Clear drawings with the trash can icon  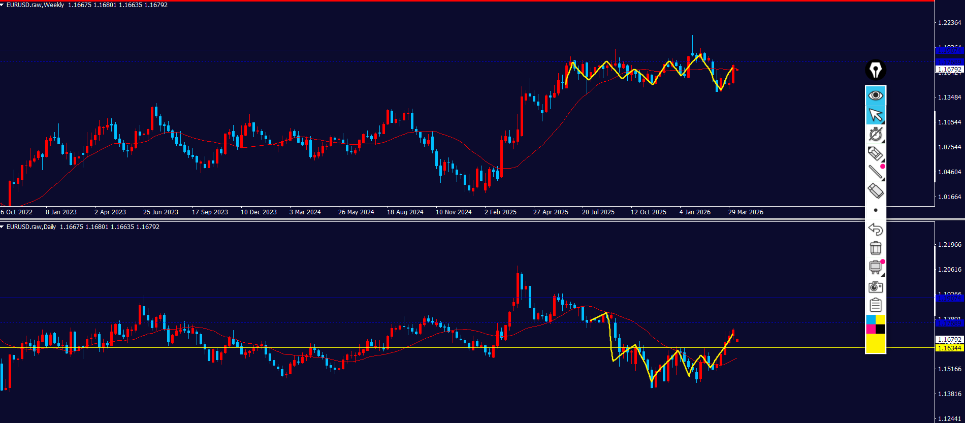click(875, 248)
